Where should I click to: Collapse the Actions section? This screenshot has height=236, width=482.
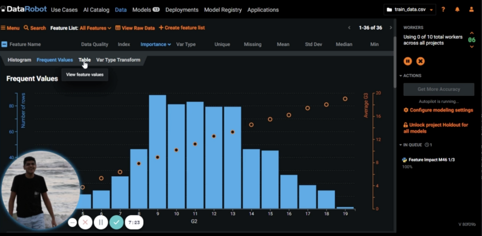pos(411,76)
